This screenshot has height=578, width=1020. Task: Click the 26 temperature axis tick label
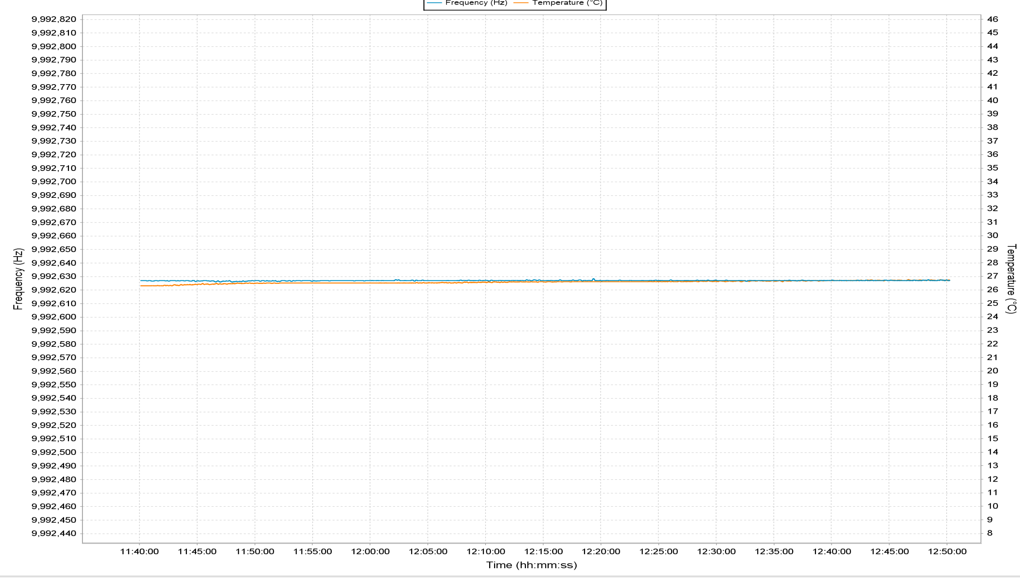(x=993, y=290)
